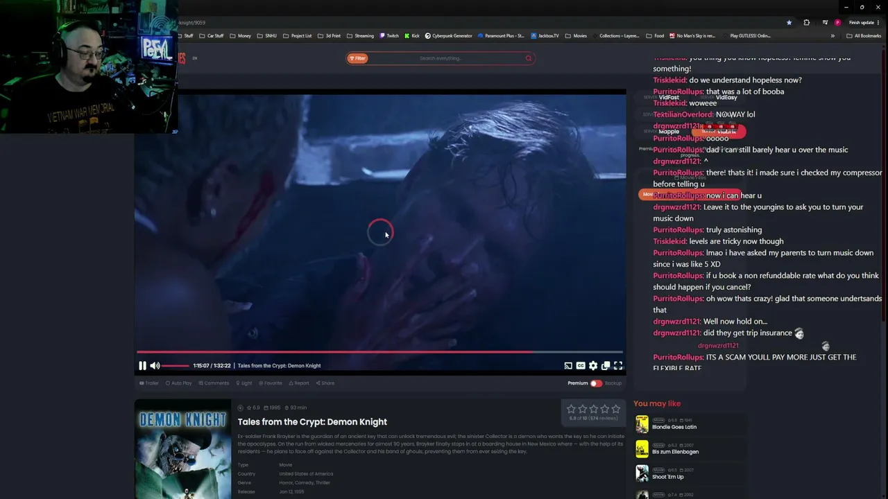Open picture-in-picture mode in player
This screenshot has height=499, width=888.
[x=606, y=366]
